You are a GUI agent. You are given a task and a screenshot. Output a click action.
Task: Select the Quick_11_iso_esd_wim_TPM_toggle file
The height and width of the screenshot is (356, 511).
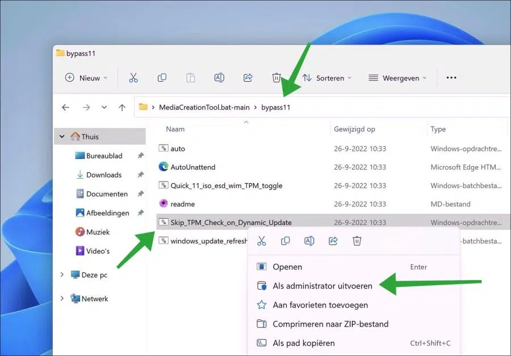click(x=227, y=185)
